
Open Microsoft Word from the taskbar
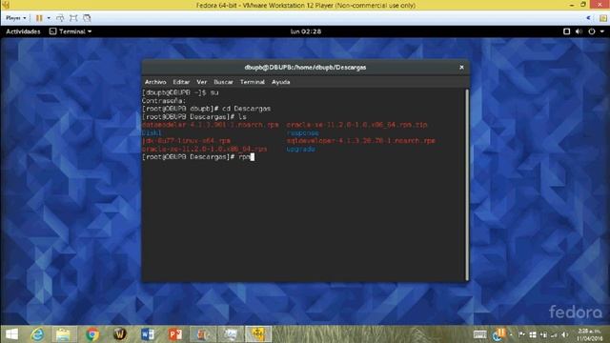point(148,334)
